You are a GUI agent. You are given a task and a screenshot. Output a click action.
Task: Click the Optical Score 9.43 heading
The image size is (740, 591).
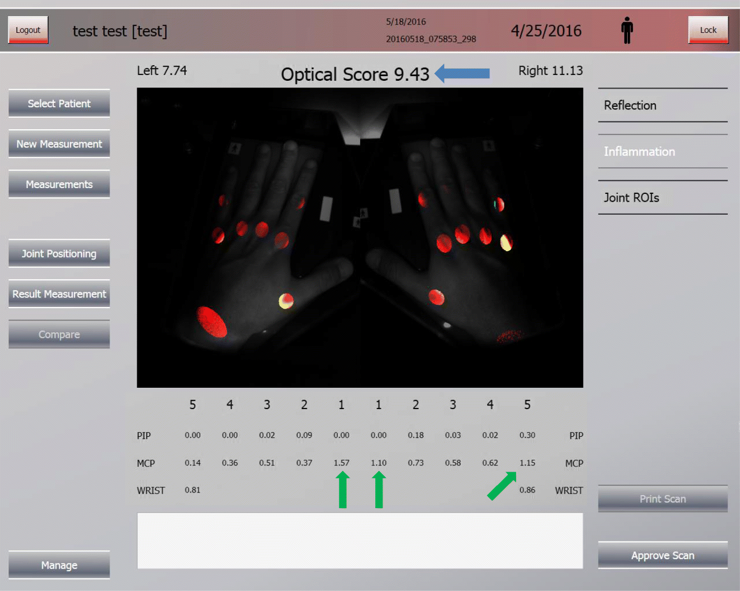coord(355,74)
